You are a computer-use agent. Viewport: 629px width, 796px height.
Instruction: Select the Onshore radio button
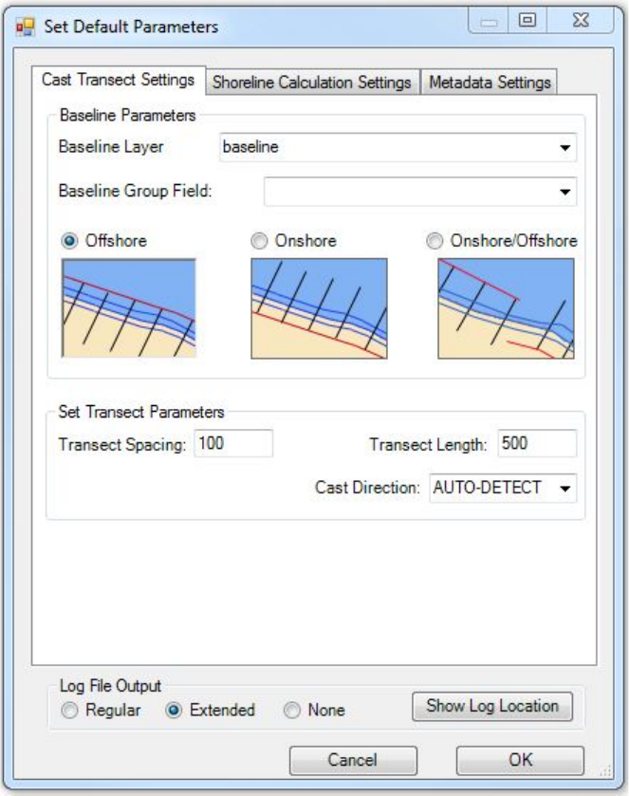(x=259, y=241)
